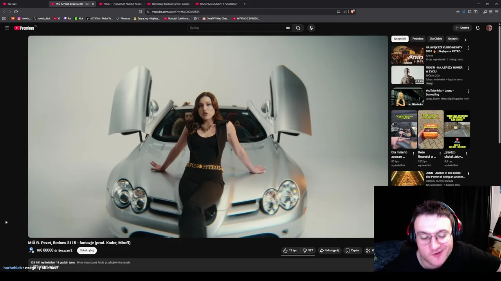Open options for the 'Bardzo chciał, żeby' short
501x281 pixels.
(466, 154)
